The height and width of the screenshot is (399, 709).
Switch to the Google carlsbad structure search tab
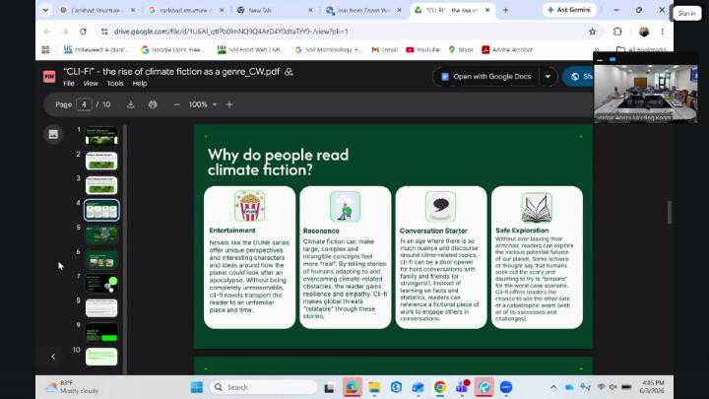click(186, 10)
